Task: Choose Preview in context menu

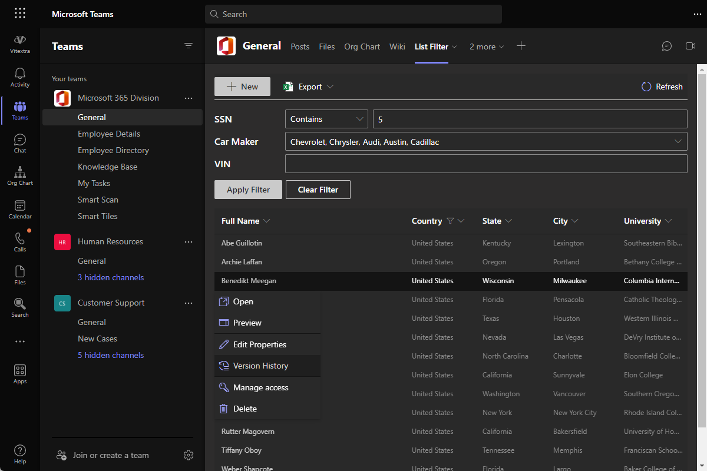Action: [268, 323]
